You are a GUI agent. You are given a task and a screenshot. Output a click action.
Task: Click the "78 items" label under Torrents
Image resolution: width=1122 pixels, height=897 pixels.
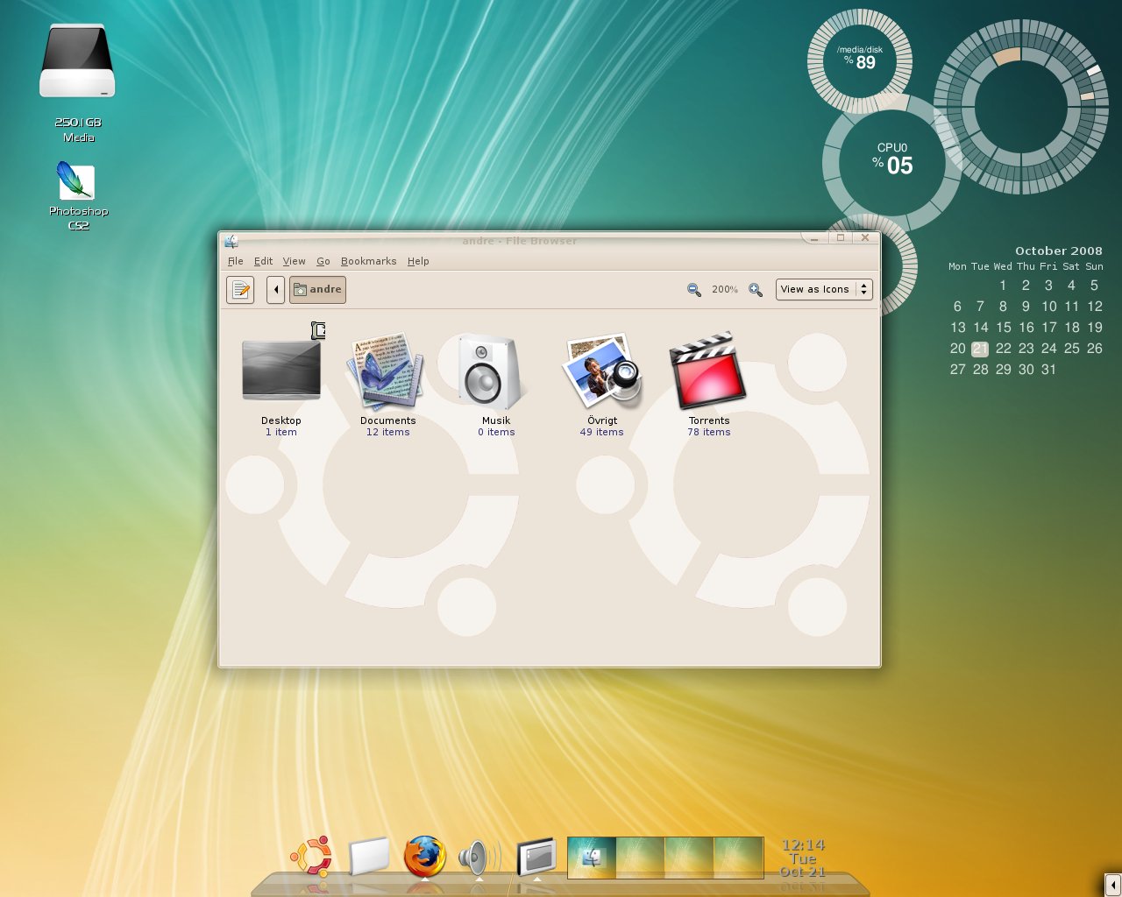click(x=708, y=432)
